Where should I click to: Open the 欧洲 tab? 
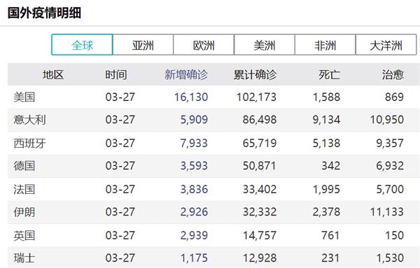coord(204,45)
